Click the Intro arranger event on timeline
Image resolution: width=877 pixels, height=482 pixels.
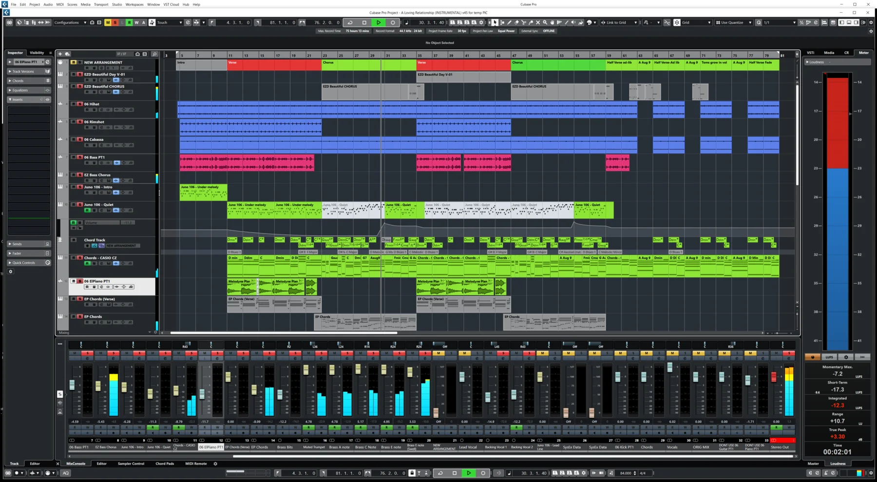202,65
